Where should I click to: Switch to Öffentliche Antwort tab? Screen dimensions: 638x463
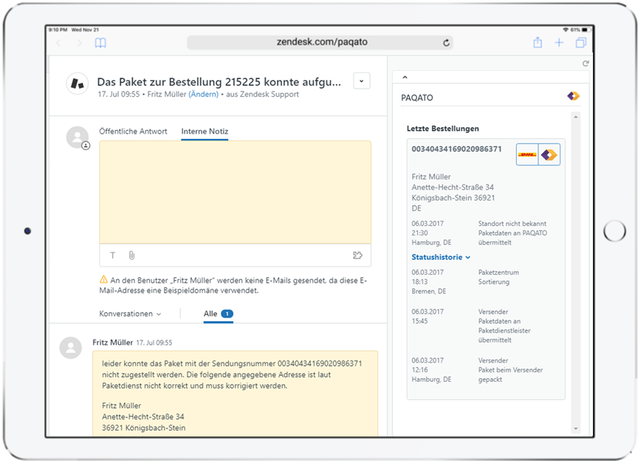(x=133, y=131)
